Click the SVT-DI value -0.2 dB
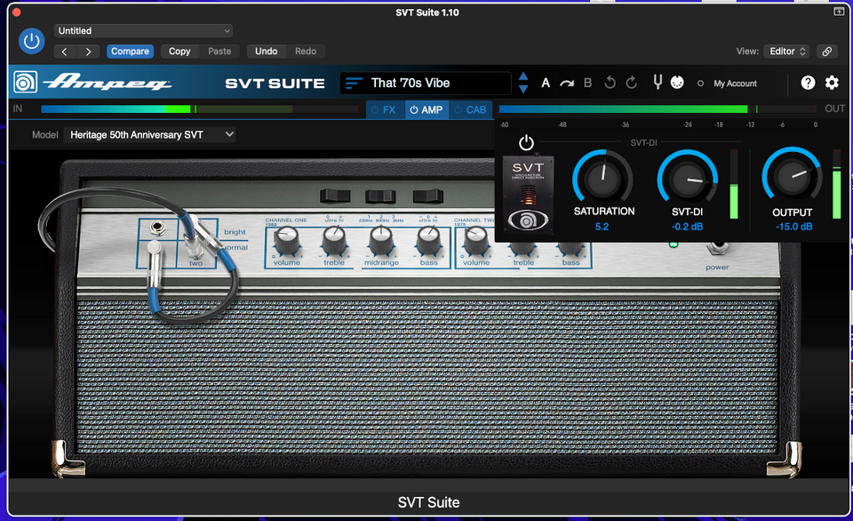853x521 pixels. [x=687, y=227]
